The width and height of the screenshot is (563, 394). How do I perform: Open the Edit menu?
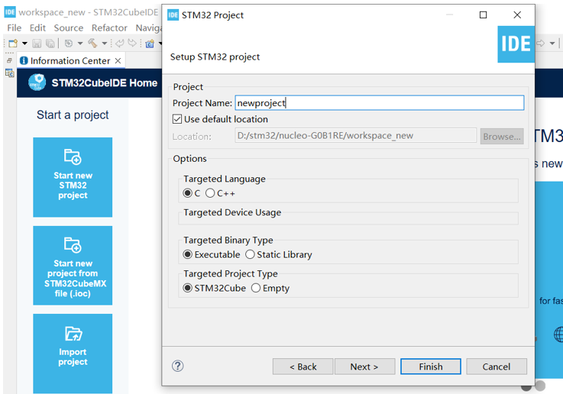point(37,27)
